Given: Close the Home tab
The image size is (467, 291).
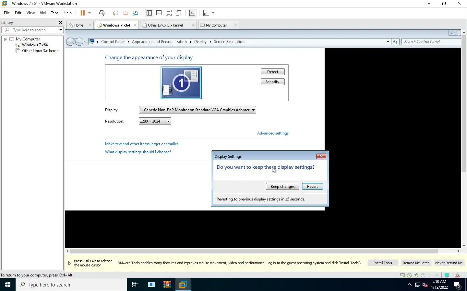Looking at the screenshot, I should click(90, 25).
